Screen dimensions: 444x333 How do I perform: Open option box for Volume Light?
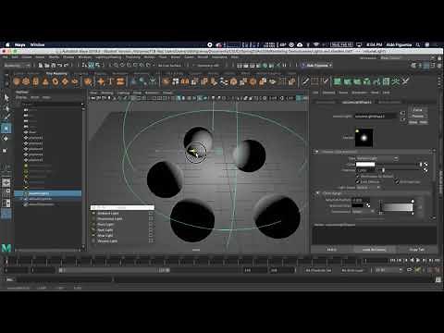pos(151,240)
